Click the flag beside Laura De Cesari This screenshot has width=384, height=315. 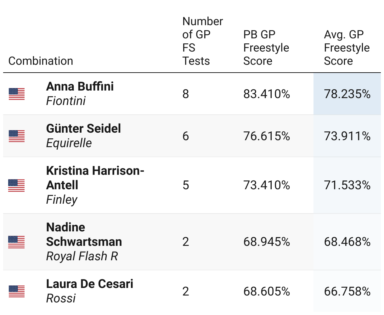click(x=17, y=291)
